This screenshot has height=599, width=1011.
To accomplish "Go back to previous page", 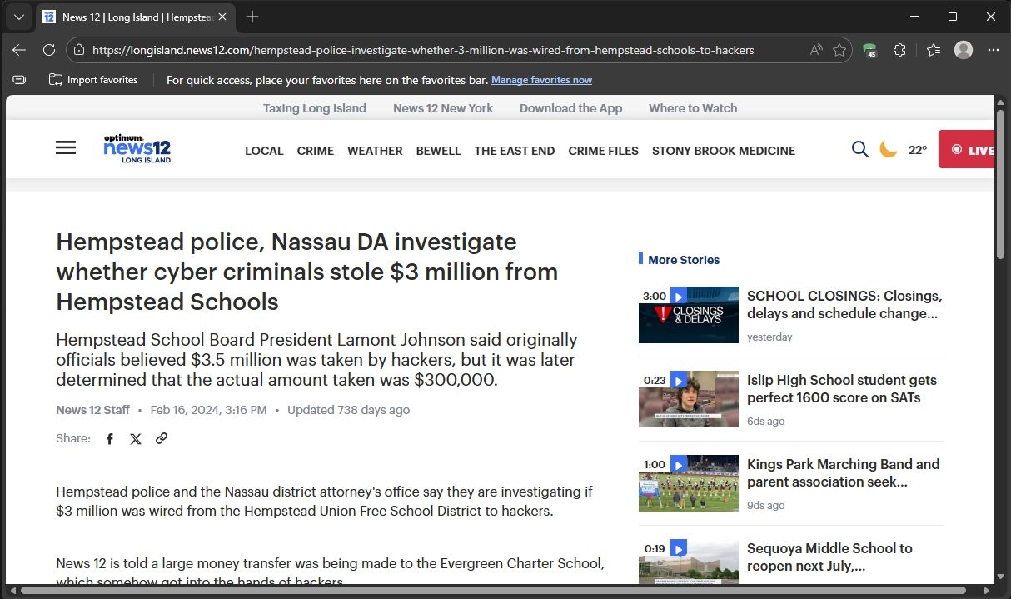I will coord(19,50).
